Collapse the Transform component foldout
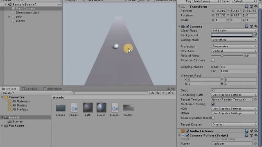This screenshot has height=147, width=262. [x=179, y=7]
